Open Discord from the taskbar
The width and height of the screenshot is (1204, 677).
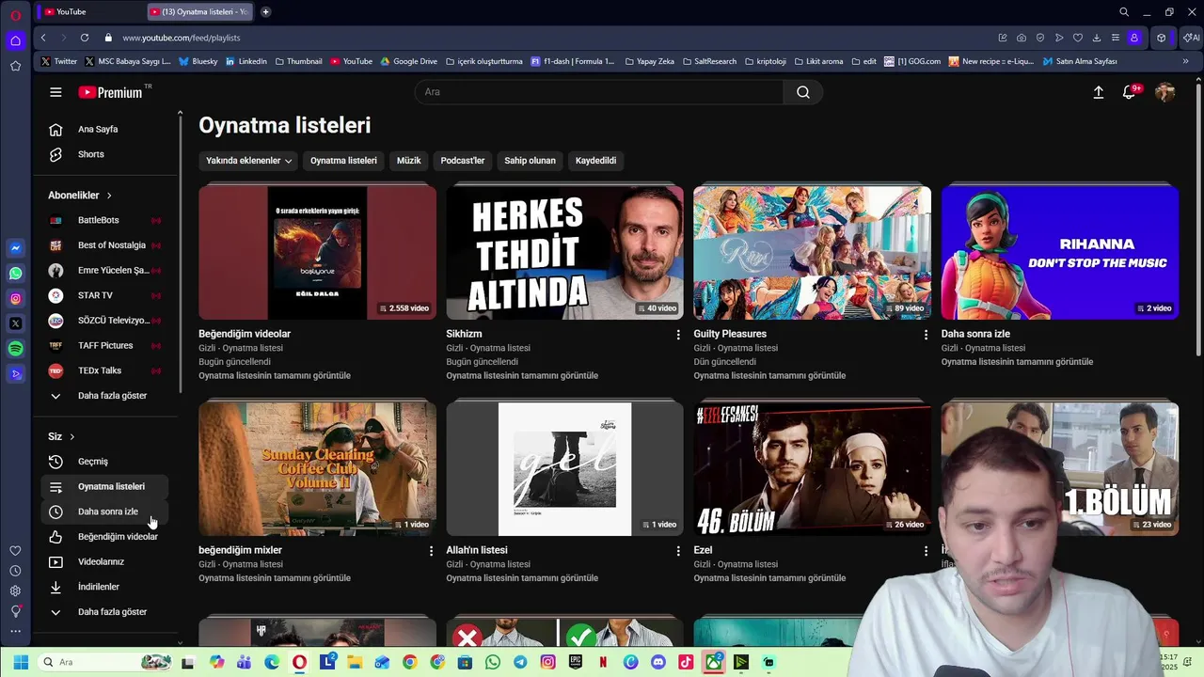pos(658,662)
